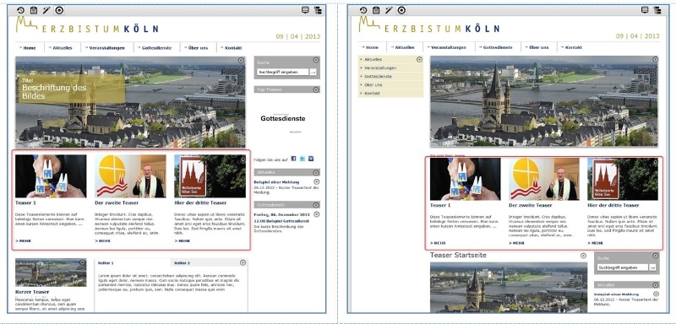676x324 pixels.
Task: Expand edit point on left 'Top Themen' box
Action: click(316, 89)
